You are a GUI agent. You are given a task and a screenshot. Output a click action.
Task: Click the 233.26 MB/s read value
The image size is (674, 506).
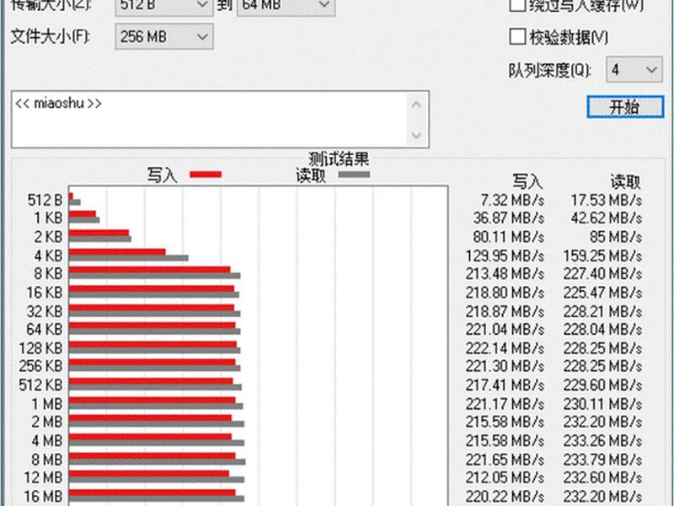pyautogui.click(x=602, y=441)
